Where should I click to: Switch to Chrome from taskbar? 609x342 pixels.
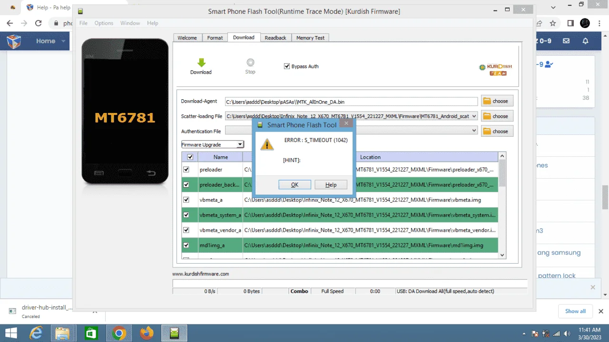point(118,333)
